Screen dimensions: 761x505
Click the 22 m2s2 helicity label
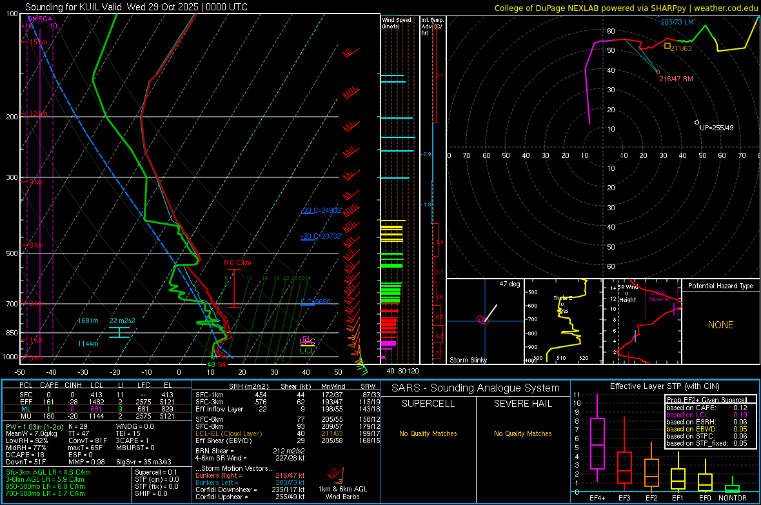tap(123, 321)
